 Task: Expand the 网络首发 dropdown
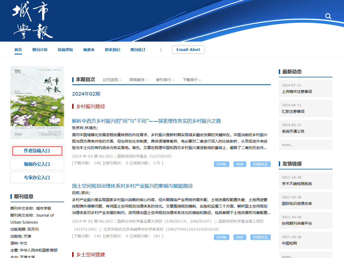[139, 80]
